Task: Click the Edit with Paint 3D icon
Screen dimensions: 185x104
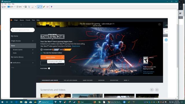Action: (51, 7)
